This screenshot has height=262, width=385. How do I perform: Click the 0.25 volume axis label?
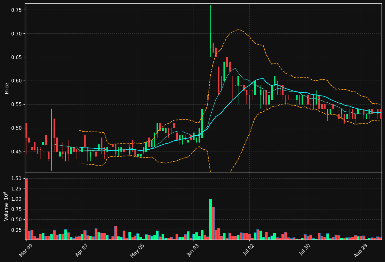point(16,230)
